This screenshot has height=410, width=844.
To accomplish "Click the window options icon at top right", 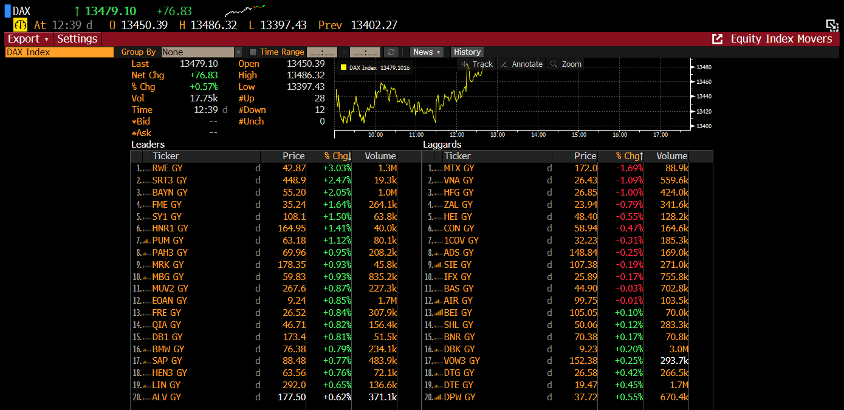I will (x=832, y=25).
